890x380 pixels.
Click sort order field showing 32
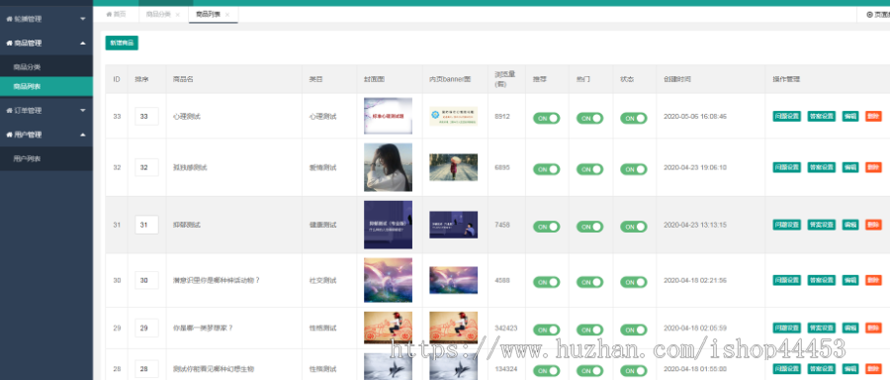pyautogui.click(x=146, y=167)
